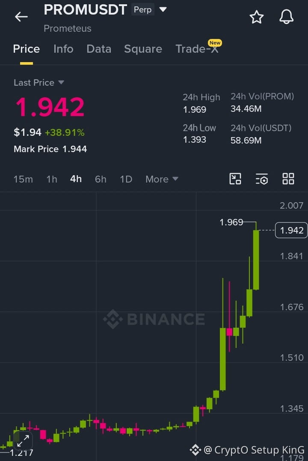The width and height of the screenshot is (308, 461).
Task: Select the 1D timeframe
Action: click(x=126, y=179)
